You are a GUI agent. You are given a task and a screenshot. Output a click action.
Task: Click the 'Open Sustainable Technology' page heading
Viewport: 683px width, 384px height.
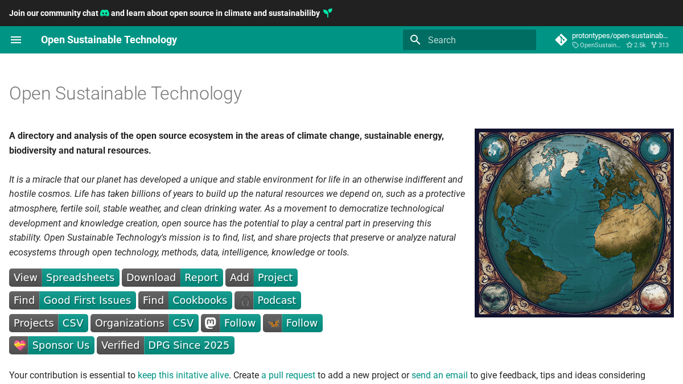click(x=126, y=93)
